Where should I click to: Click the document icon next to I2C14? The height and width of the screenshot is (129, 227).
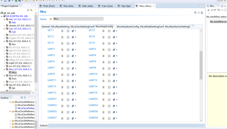[x=104, y=37]
